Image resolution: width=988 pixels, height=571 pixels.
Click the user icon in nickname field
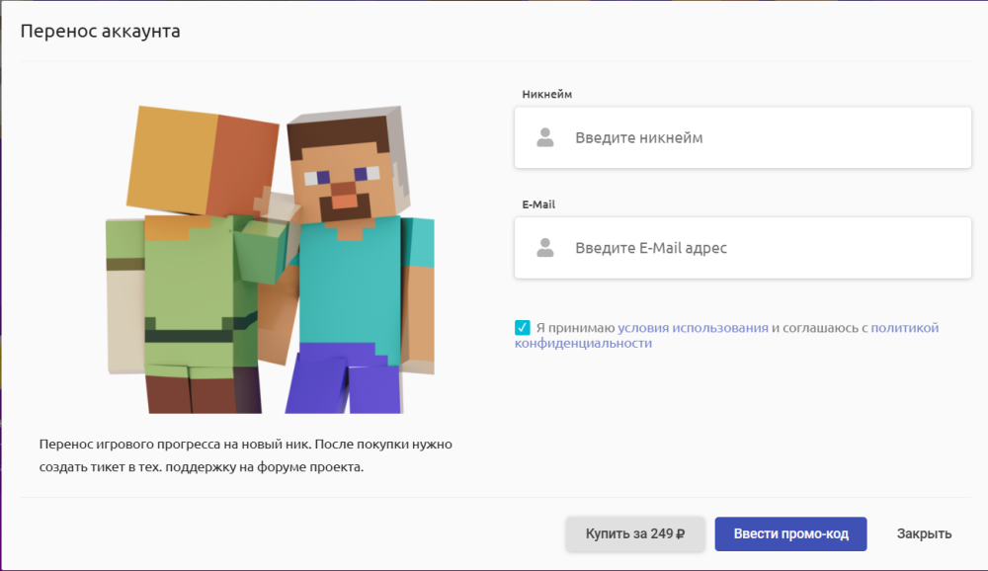pyautogui.click(x=545, y=137)
